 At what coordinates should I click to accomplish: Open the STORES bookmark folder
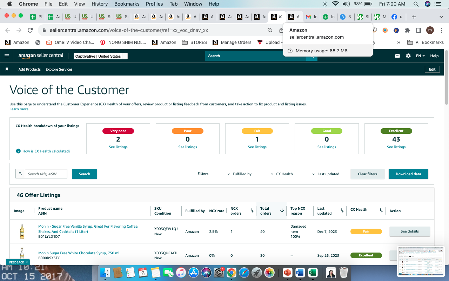195,42
